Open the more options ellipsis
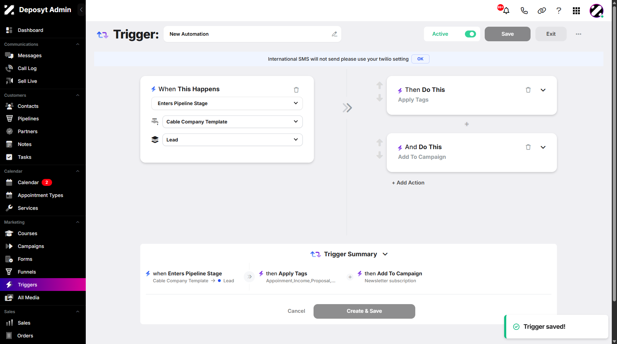This screenshot has width=617, height=344. pos(578,34)
